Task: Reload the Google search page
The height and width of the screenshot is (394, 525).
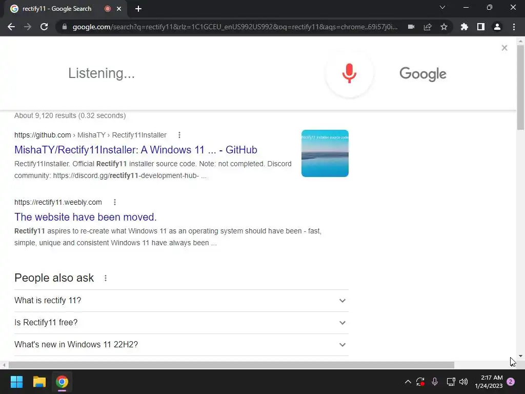Action: [x=44, y=27]
